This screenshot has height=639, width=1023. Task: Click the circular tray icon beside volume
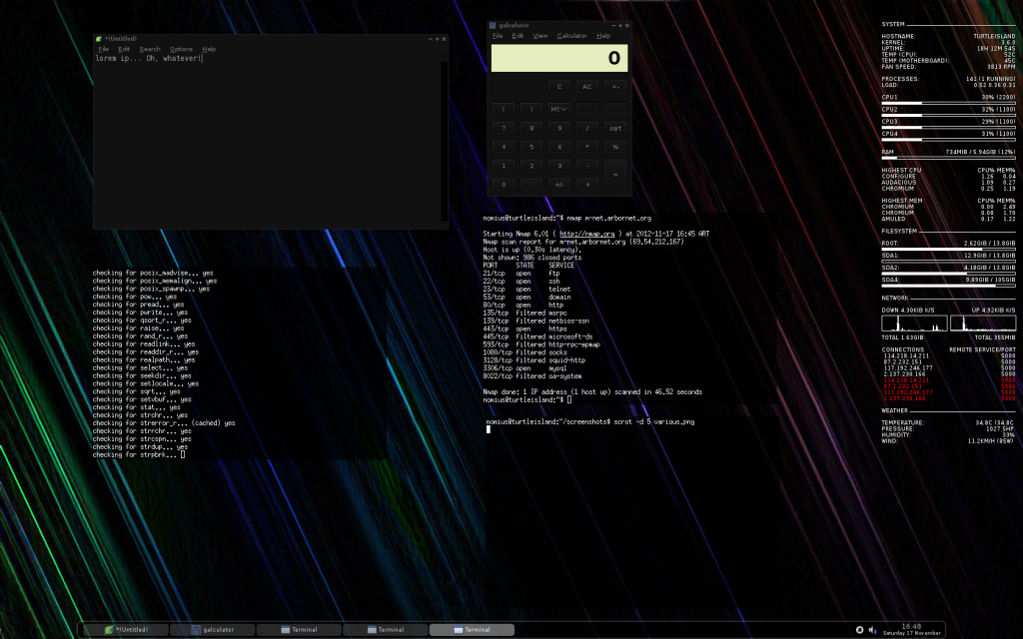pyautogui.click(x=861, y=630)
